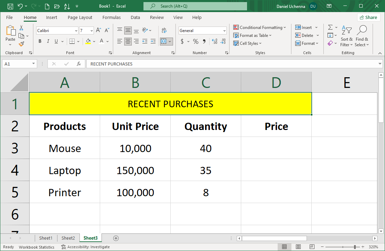Open Conditional Formatting options
Image resolution: width=385 pixels, height=251 pixels.
[x=260, y=27]
